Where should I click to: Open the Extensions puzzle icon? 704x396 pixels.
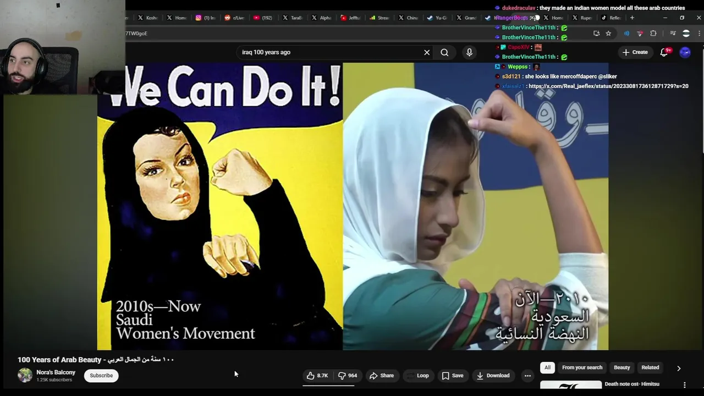653,34
